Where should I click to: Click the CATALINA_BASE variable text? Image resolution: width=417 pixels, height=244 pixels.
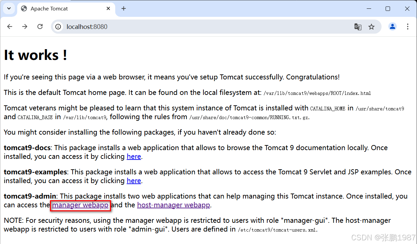pyautogui.click(x=35, y=117)
